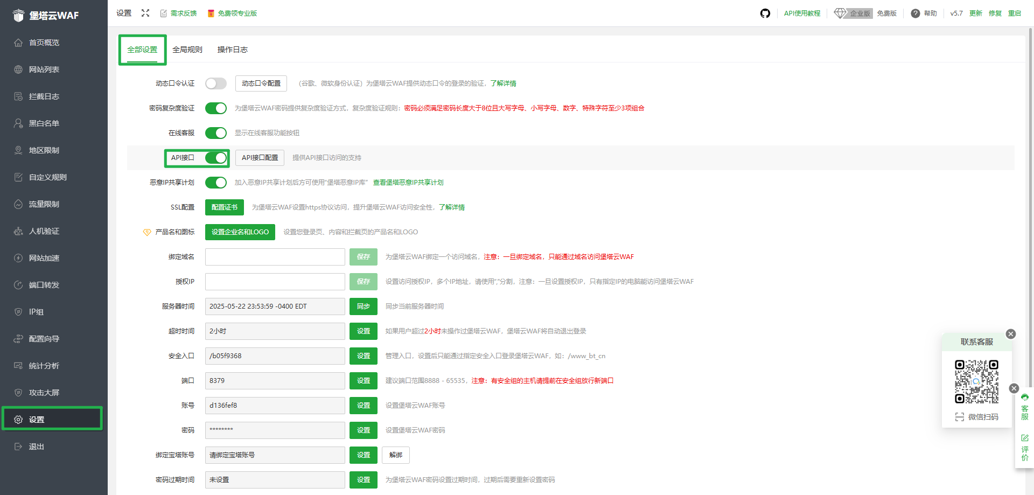Screen dimensions: 1034x495
Task: Click the 绑定域名 input field
Action: 275,257
